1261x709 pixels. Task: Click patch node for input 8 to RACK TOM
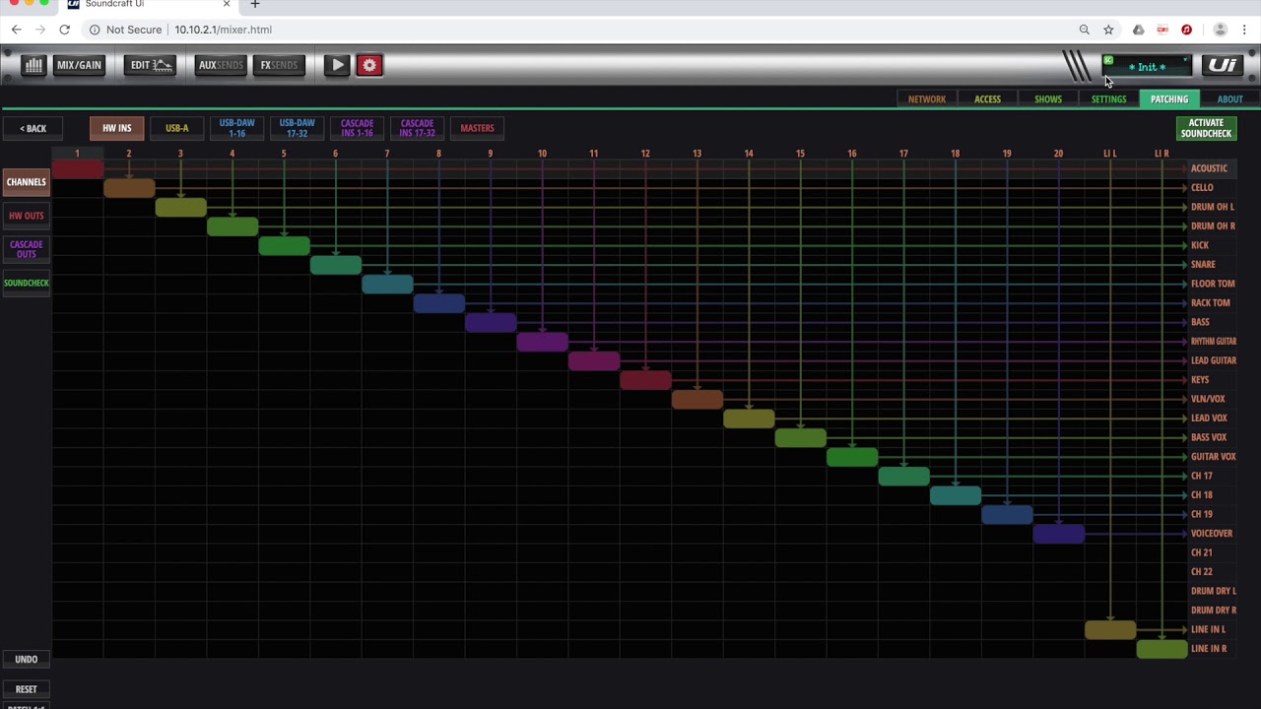[438, 303]
